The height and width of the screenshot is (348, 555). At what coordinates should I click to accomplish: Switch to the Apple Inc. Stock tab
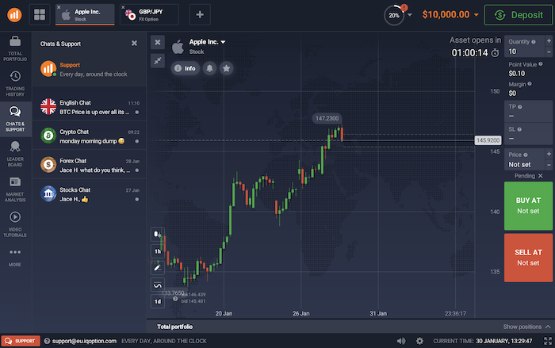click(85, 14)
